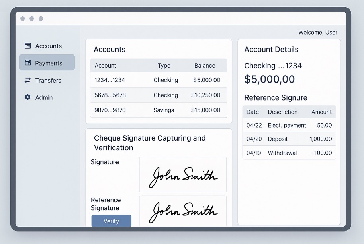Click the −100.00 withdrawal amount
The image size is (364, 244).
point(321,153)
